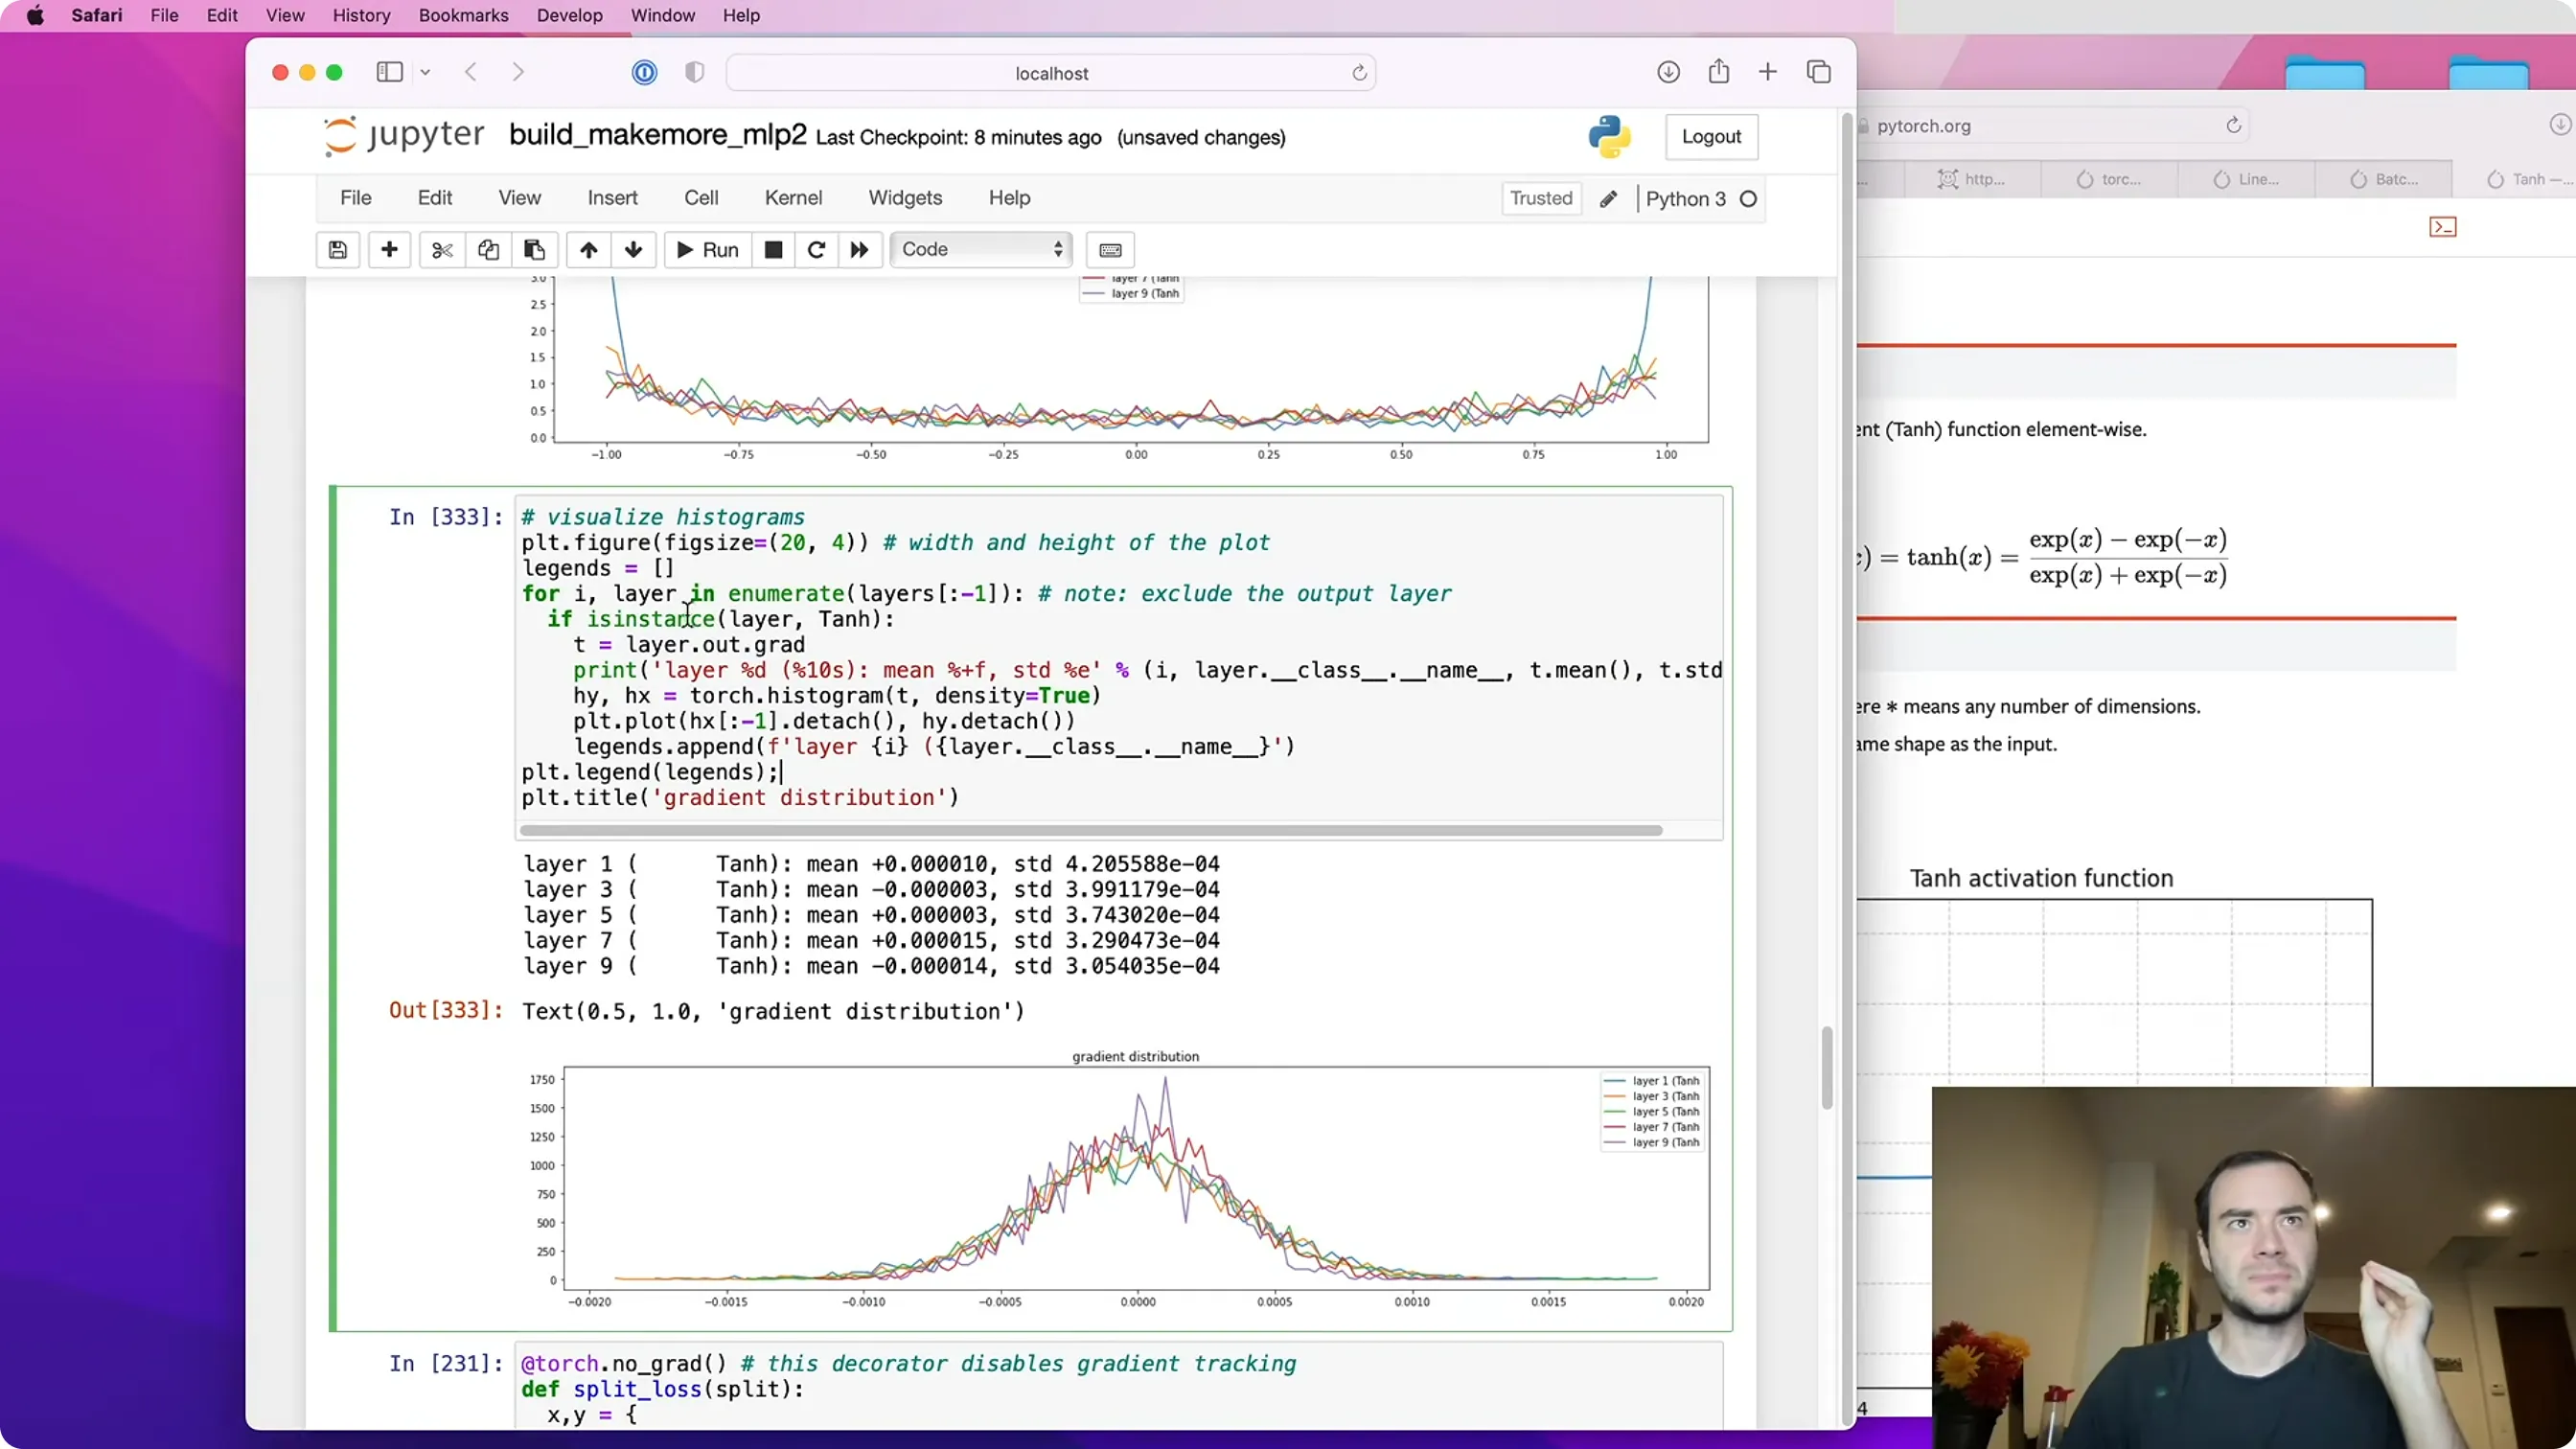Reload localhost page icon

point(1359,73)
